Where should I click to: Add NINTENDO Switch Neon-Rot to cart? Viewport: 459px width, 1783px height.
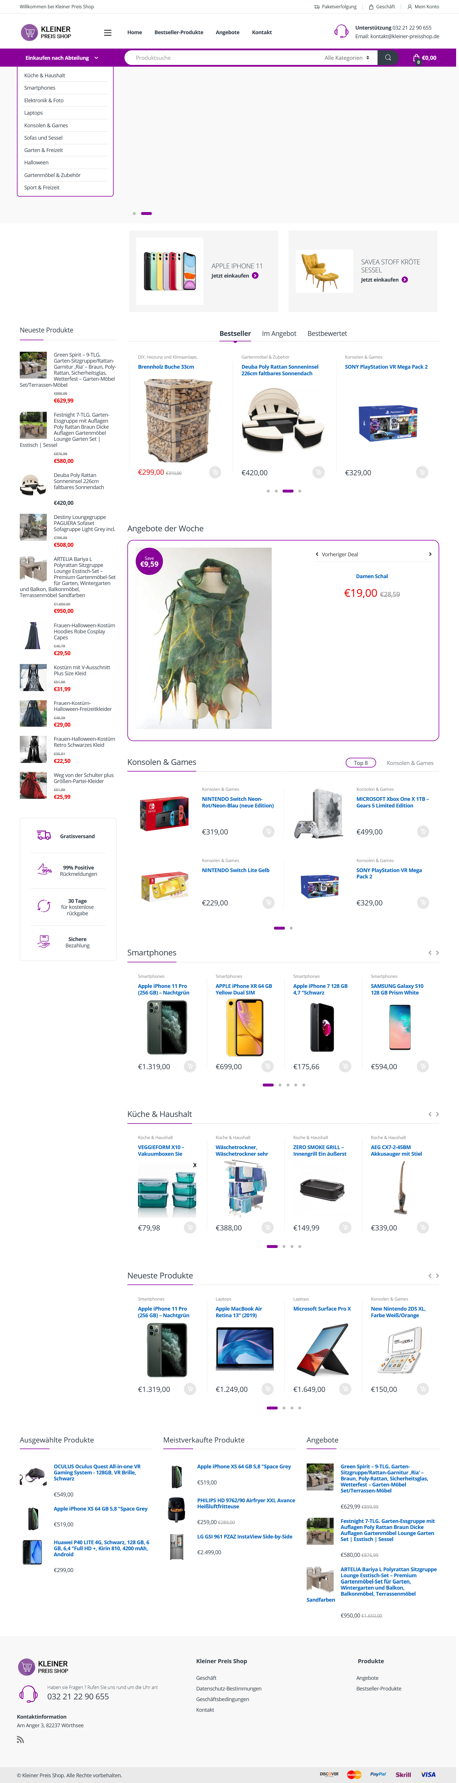[268, 831]
